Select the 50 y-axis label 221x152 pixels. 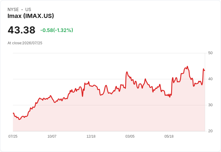coord(210,53)
